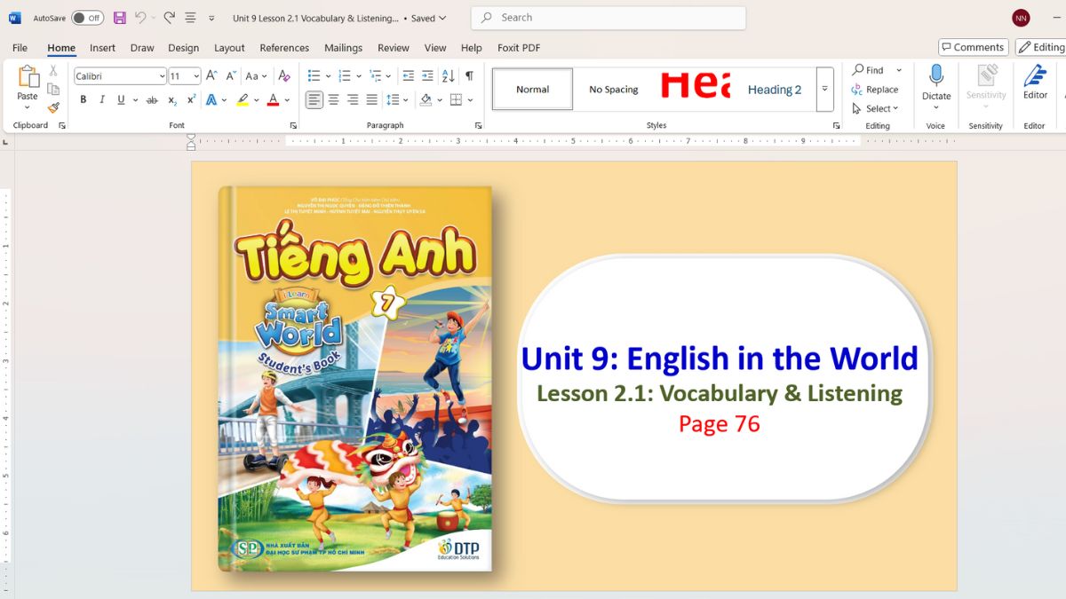Enable center text alignment
The image size is (1066, 599).
coord(334,99)
